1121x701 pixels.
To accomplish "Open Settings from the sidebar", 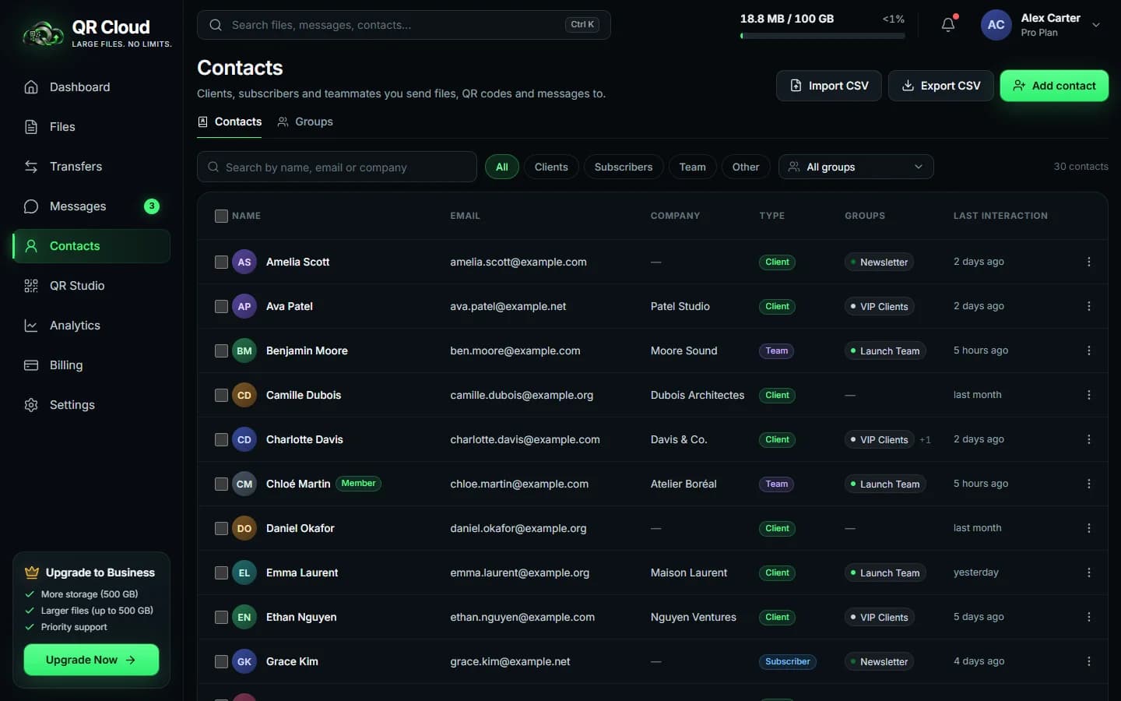I will (91, 405).
